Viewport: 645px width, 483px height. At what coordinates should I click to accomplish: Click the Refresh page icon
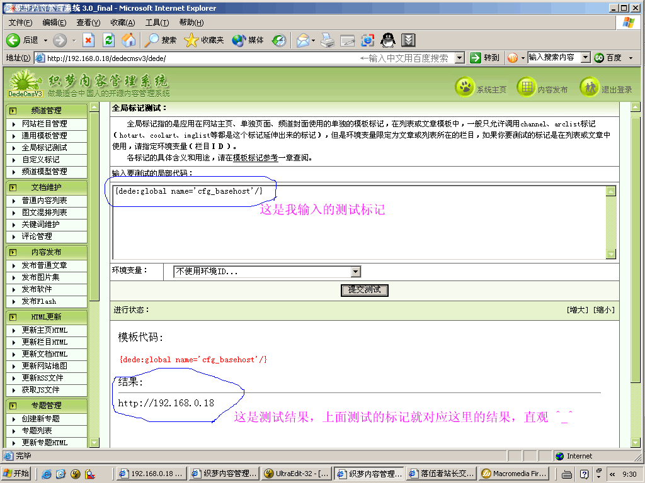[x=108, y=40]
